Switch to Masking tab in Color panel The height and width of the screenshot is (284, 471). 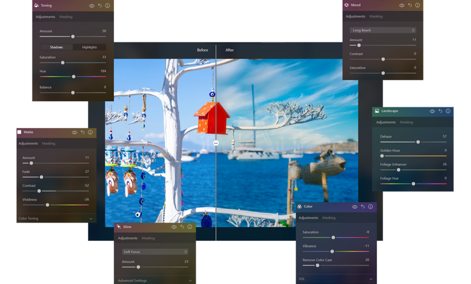(x=329, y=218)
